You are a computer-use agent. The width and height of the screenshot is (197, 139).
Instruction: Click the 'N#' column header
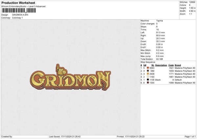click(x=145, y=65)
